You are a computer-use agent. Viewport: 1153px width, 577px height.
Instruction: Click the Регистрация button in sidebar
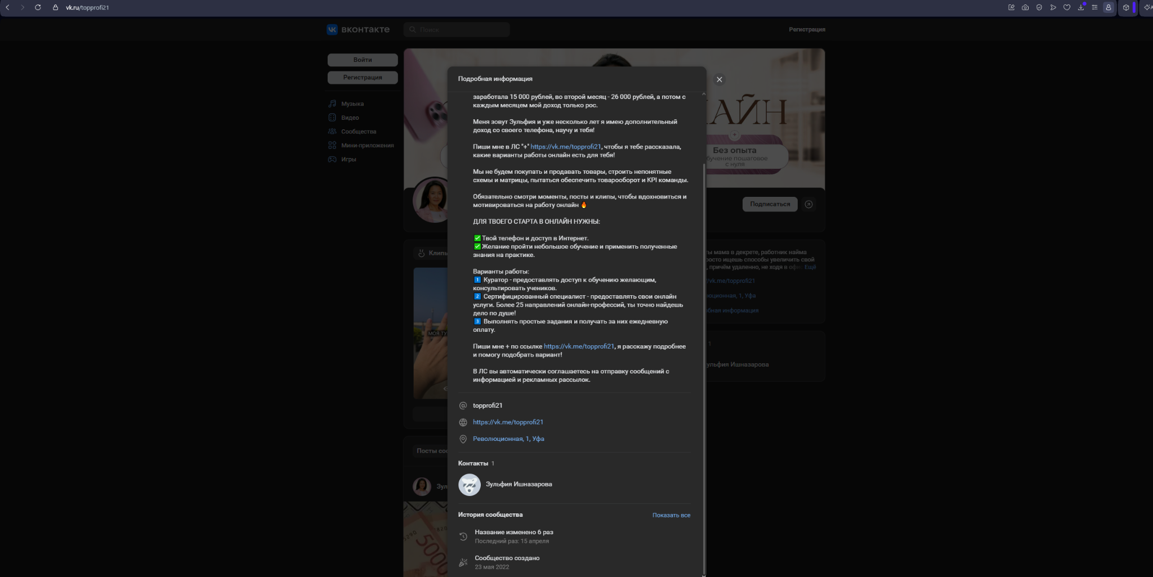coord(363,78)
